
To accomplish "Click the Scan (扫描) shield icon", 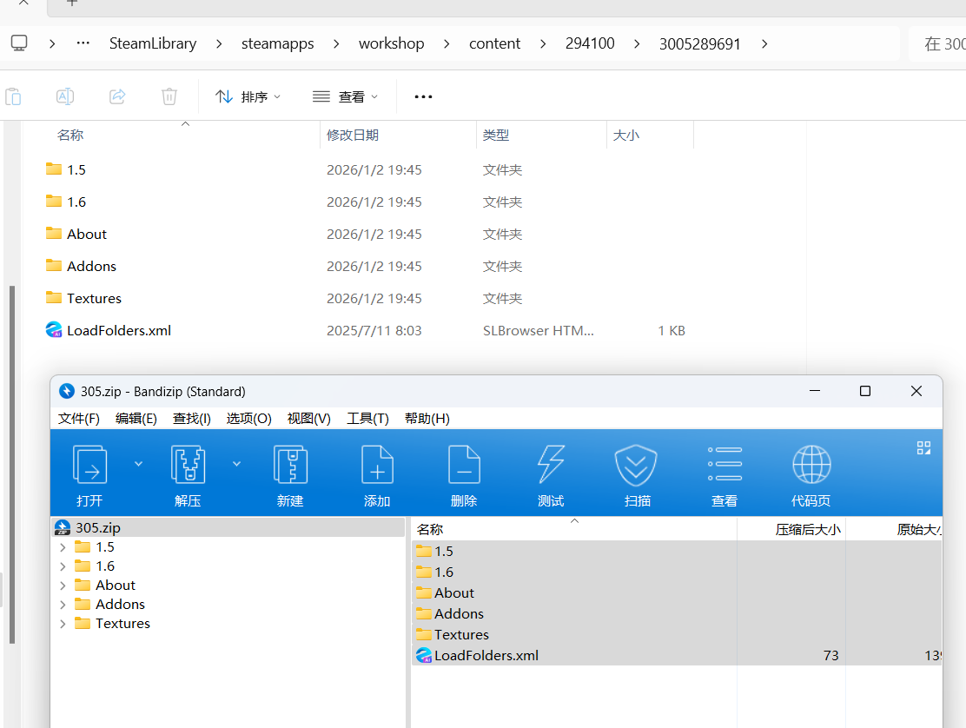I will click(637, 466).
